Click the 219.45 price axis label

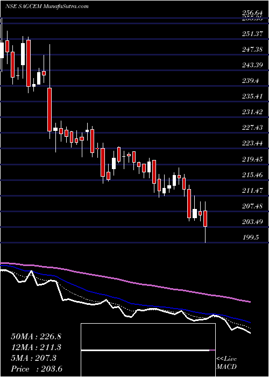point(252,159)
